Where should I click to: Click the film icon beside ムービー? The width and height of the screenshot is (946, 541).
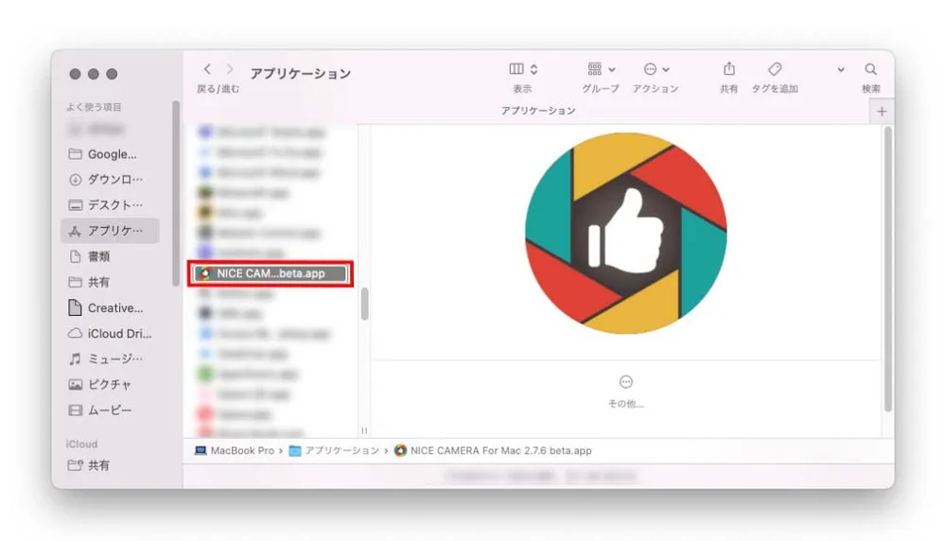pyautogui.click(x=75, y=410)
